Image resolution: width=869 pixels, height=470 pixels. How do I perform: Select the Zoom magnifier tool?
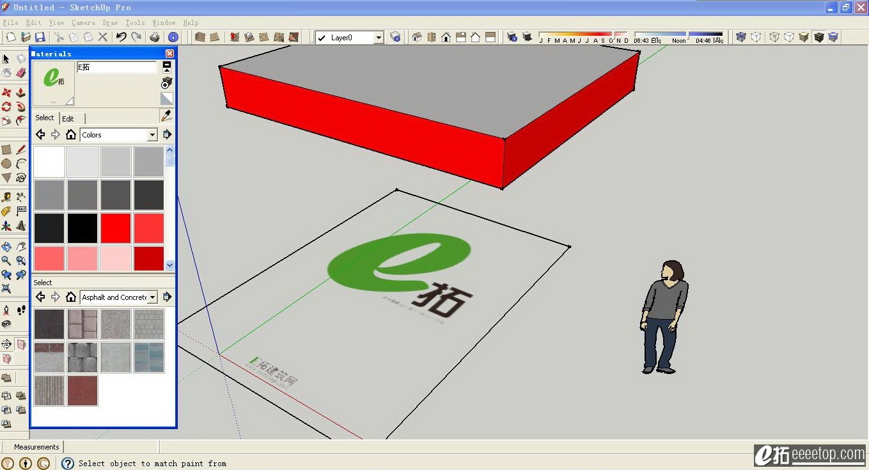coord(6,261)
